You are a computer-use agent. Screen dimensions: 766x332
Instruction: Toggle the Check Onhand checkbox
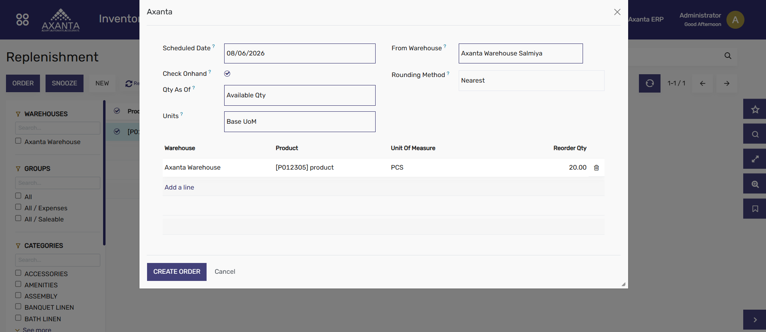coord(227,73)
